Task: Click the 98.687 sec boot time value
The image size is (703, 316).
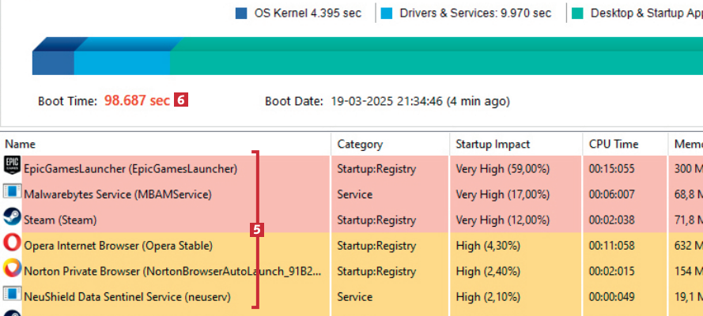Action: 137,101
